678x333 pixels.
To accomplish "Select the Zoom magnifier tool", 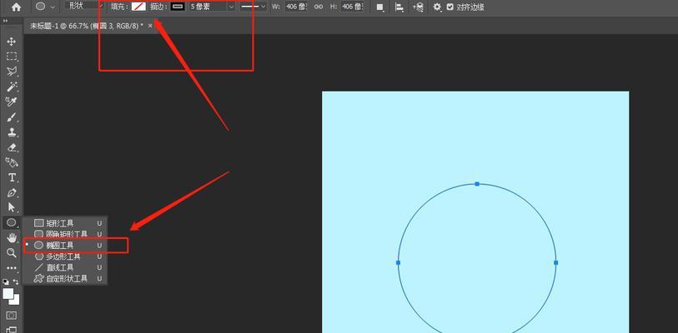I will coord(12,253).
